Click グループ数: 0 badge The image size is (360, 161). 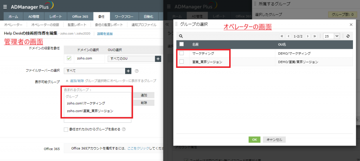coord(342,14)
